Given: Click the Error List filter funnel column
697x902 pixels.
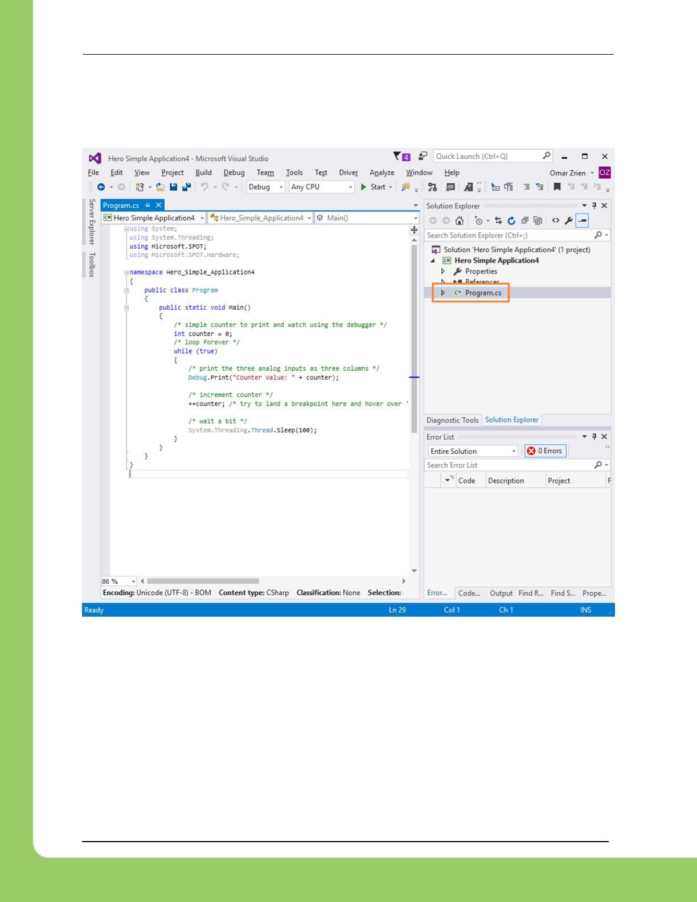Looking at the screenshot, I should pos(448,481).
